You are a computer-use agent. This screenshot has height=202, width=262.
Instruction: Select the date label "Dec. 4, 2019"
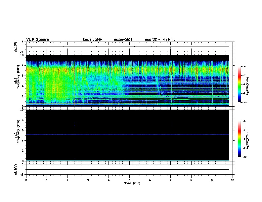92,40
